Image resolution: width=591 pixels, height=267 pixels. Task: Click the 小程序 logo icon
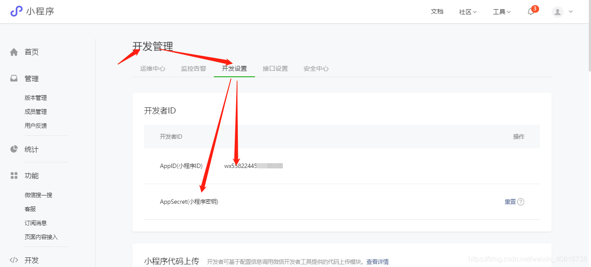16,11
